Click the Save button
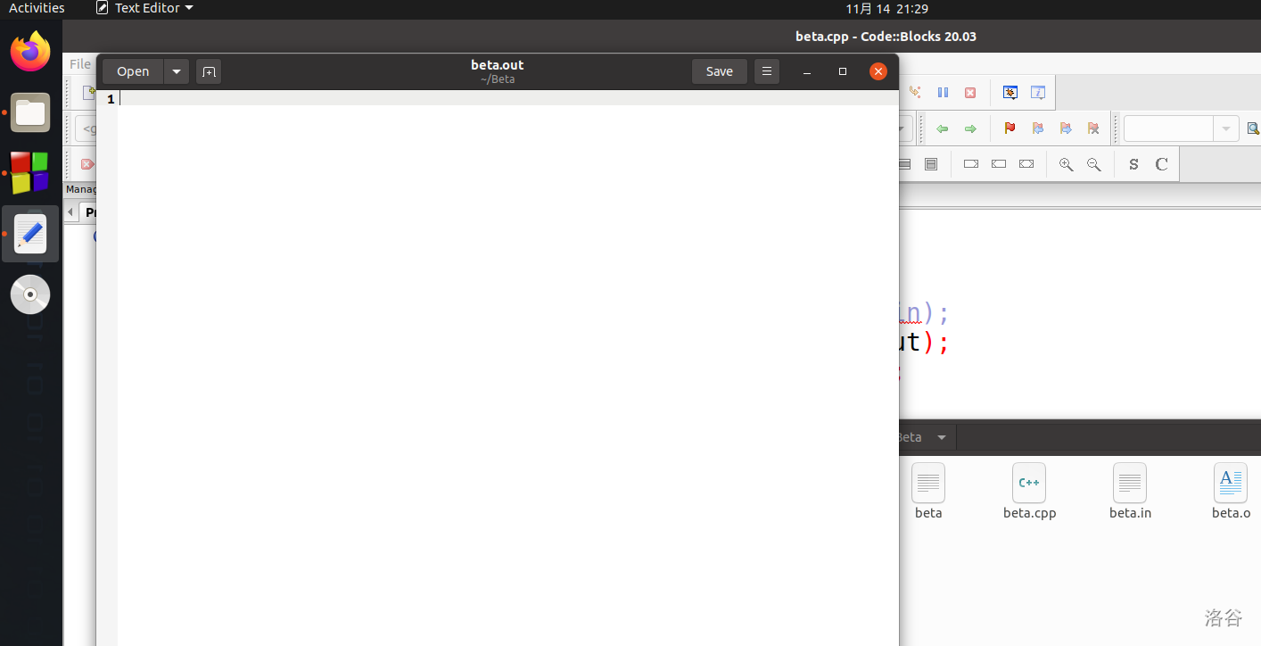This screenshot has width=1261, height=646. 719,71
